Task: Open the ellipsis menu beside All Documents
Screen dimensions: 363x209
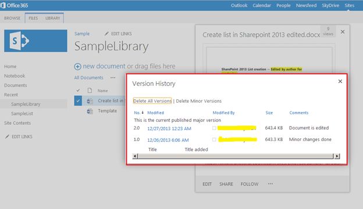Action: (113, 78)
